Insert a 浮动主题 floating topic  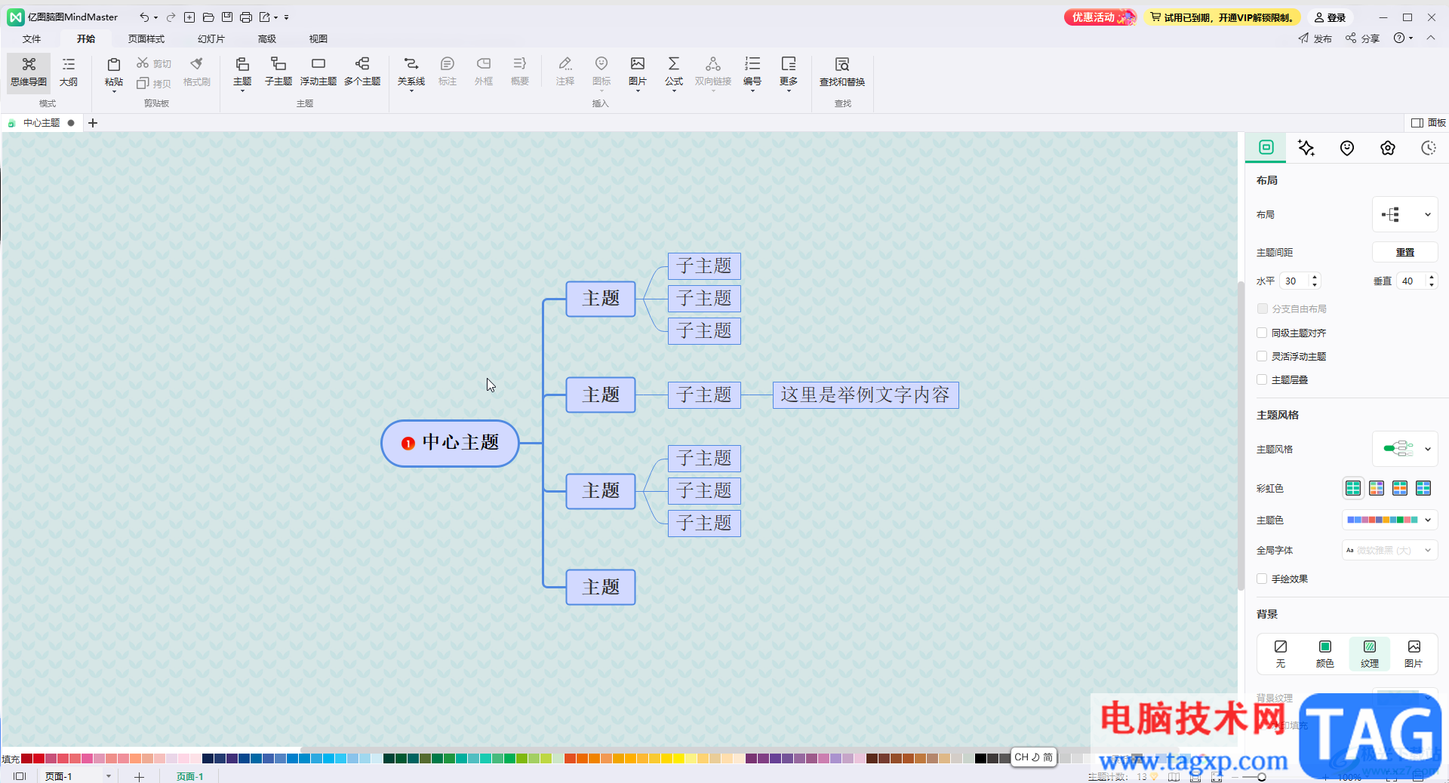click(318, 71)
